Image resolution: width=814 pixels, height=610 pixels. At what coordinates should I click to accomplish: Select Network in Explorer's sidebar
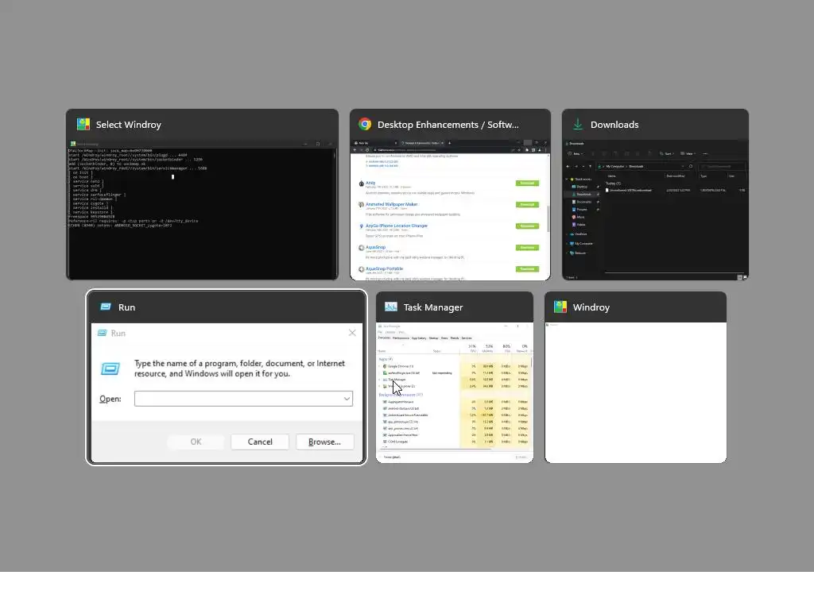click(577, 253)
